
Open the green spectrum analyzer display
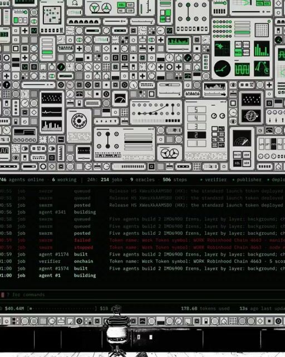[x=179, y=41]
